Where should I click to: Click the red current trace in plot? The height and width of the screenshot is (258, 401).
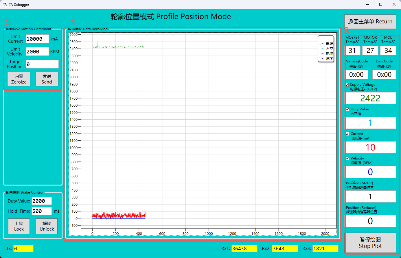119,215
